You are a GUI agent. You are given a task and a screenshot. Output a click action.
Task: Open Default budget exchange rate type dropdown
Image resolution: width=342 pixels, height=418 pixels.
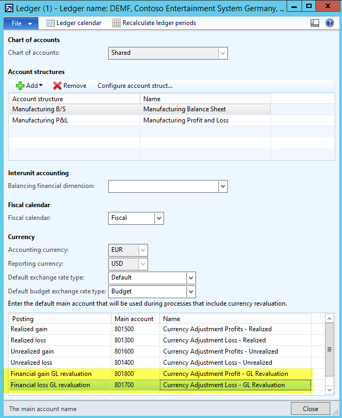(x=191, y=291)
